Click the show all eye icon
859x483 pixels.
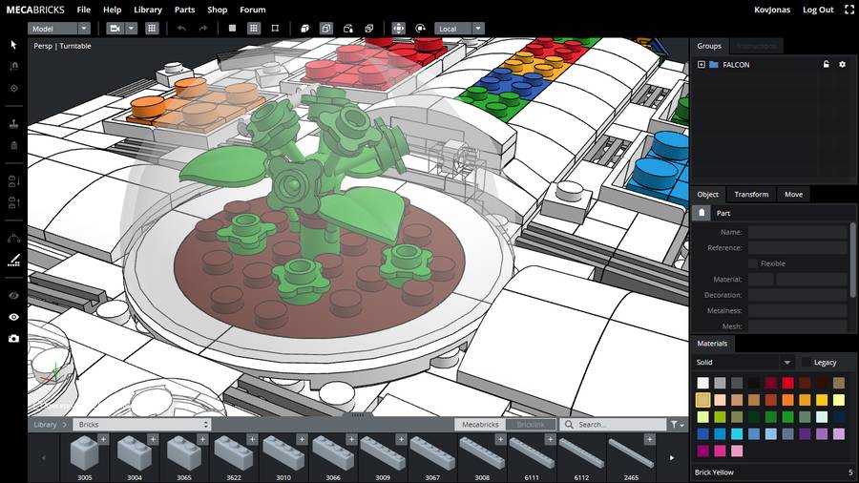click(x=13, y=317)
